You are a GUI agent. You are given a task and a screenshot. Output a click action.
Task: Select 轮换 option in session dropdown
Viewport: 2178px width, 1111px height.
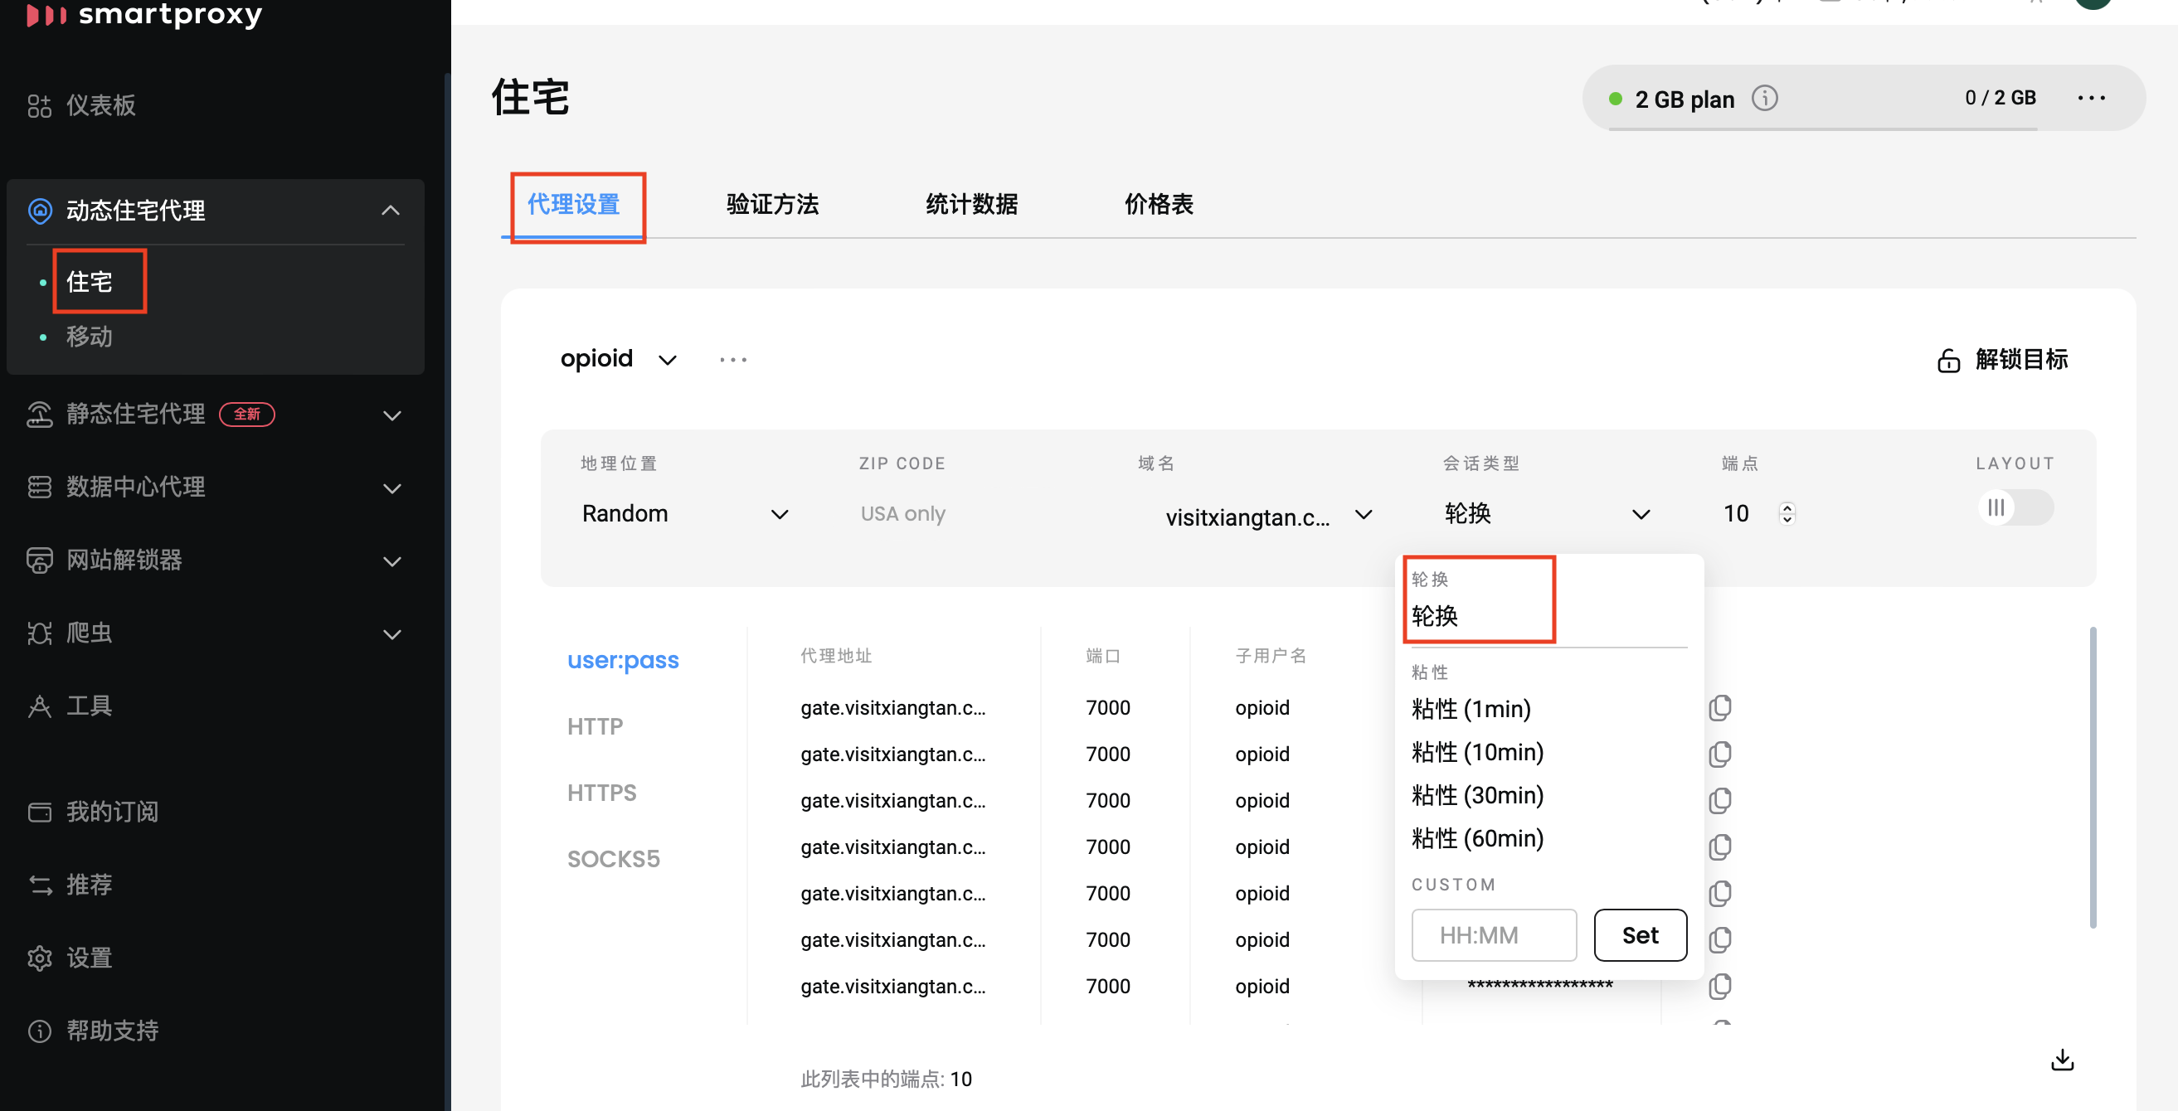point(1435,615)
